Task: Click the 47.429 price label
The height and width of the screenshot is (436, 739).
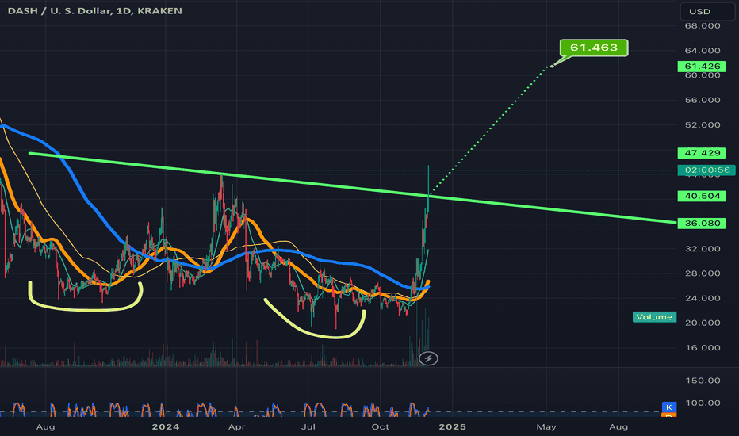Action: [x=702, y=153]
